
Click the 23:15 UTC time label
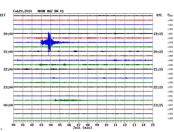click(x=158, y=105)
